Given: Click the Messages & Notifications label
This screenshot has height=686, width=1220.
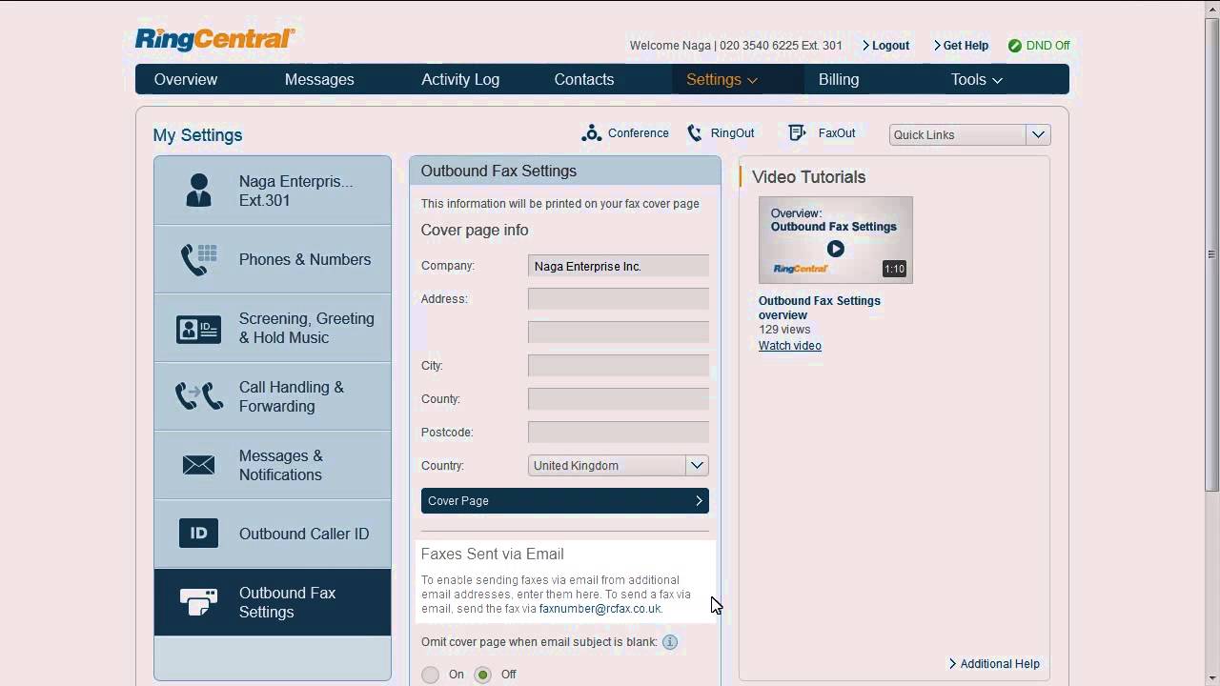Looking at the screenshot, I should tap(281, 465).
